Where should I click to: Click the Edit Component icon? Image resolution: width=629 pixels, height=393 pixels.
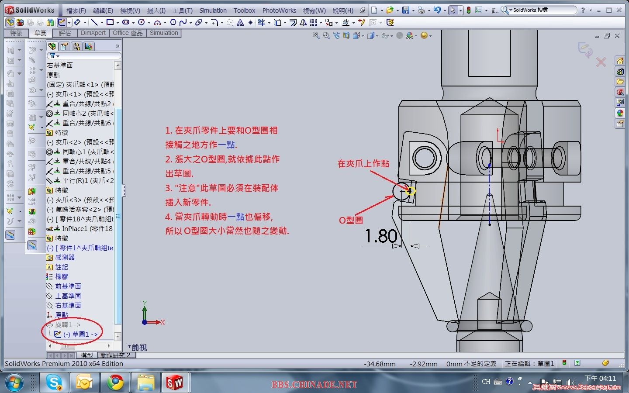click(10, 22)
